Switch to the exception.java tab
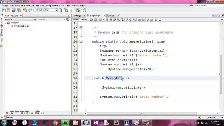Screen dimensions: 224x126 tap(96, 16)
